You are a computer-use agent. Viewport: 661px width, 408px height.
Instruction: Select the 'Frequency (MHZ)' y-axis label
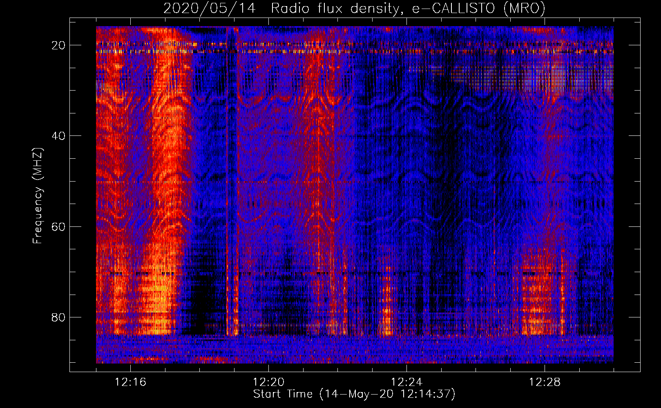click(38, 196)
